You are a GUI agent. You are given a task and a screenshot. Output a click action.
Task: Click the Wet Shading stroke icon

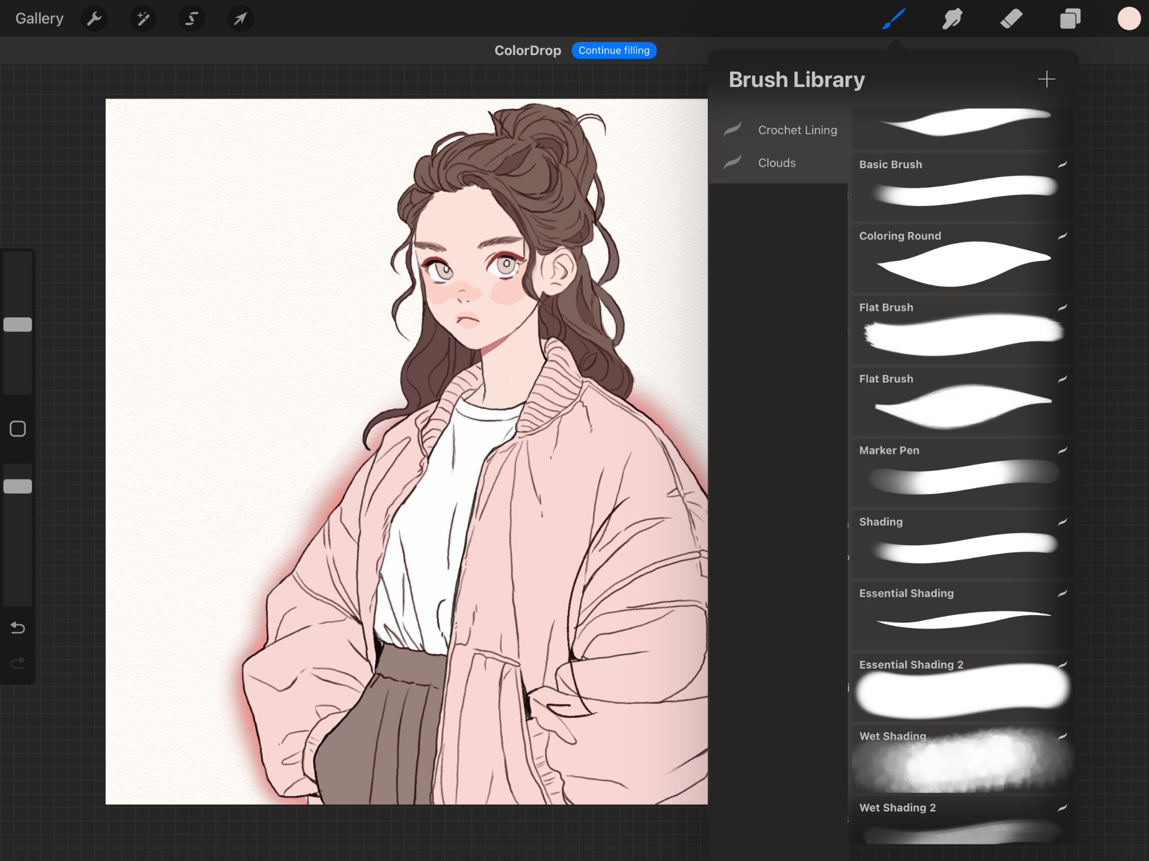[x=1062, y=736]
